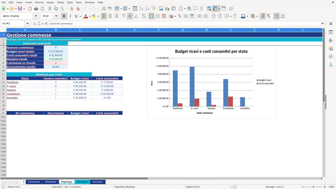Open sidebar Navigator compass icon
Screen dimensions: 336x189
pyautogui.click(x=331, y=57)
